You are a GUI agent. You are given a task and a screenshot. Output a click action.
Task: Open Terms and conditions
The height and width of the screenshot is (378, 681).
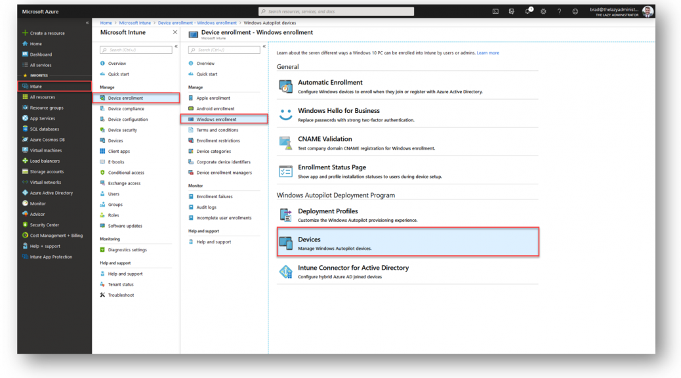point(217,130)
